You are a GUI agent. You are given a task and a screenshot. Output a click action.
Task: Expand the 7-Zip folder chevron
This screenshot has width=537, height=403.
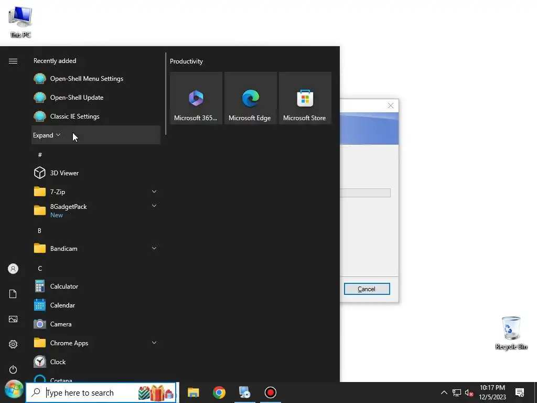(x=154, y=192)
